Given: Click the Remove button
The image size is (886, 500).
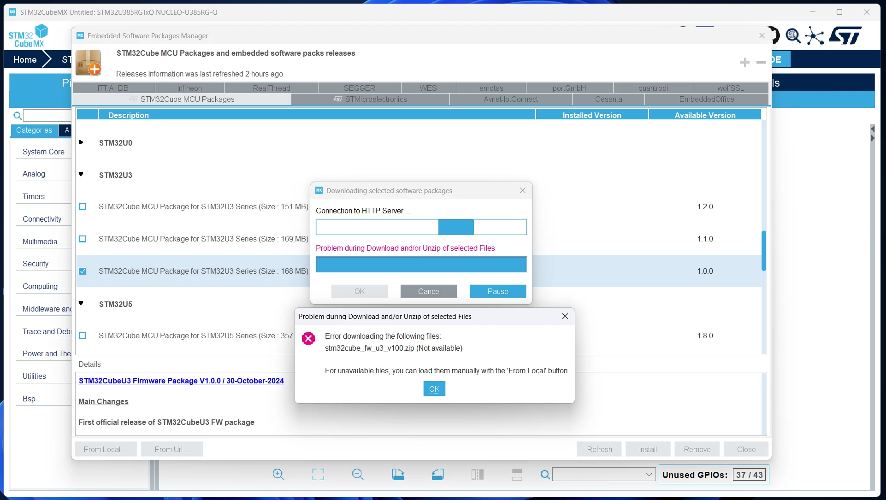Looking at the screenshot, I should pos(697,449).
